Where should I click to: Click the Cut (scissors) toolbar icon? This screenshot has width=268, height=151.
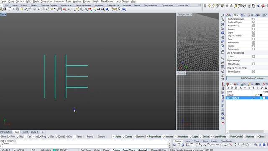point(13,9)
